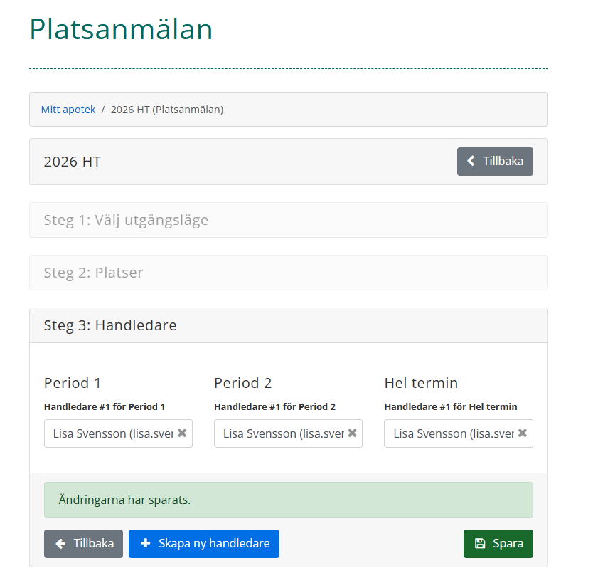Clear Lisa Svensson from Period 1 handledare
The height and width of the screenshot is (578, 593).
click(182, 433)
